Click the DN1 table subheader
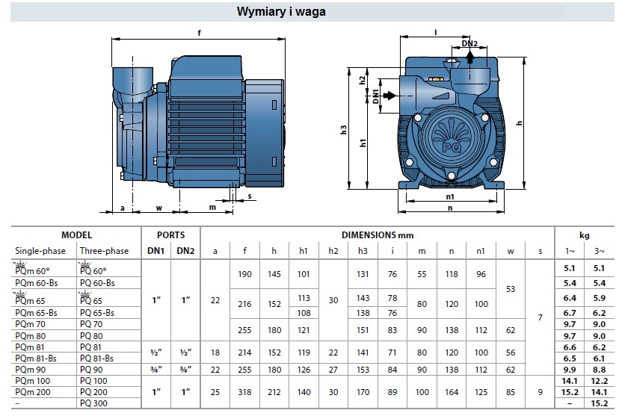Viewport: 619px width, 416px height. [x=156, y=251]
